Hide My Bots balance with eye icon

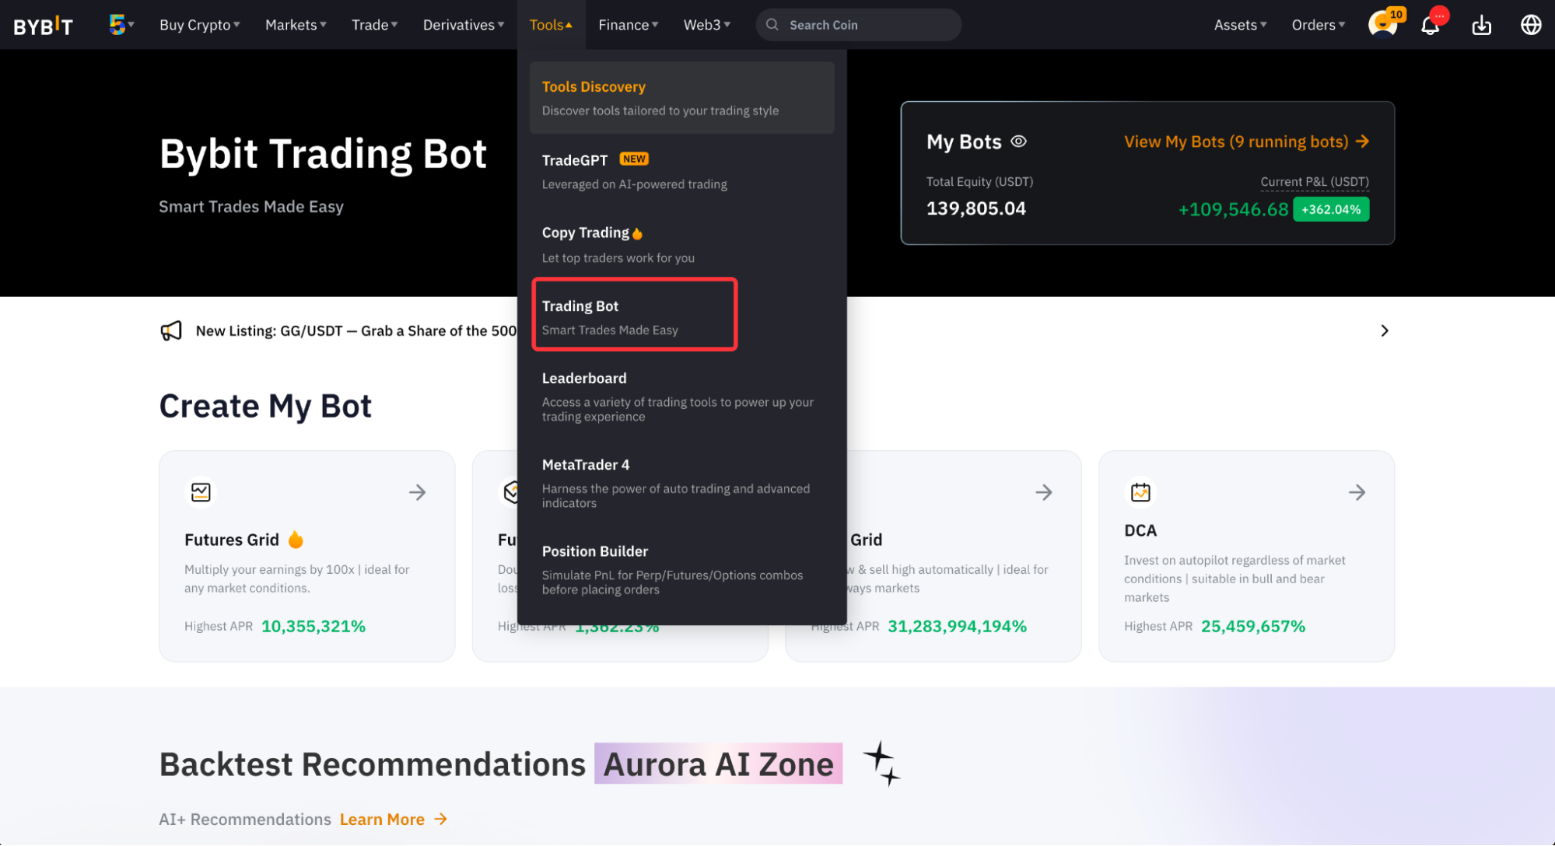click(1018, 142)
